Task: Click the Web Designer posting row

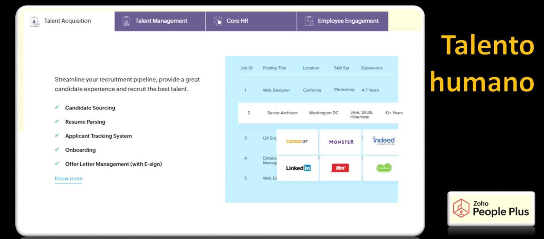Action: pyautogui.click(x=276, y=90)
